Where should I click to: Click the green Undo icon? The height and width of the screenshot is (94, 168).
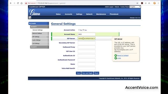pyautogui.click(x=115, y=58)
